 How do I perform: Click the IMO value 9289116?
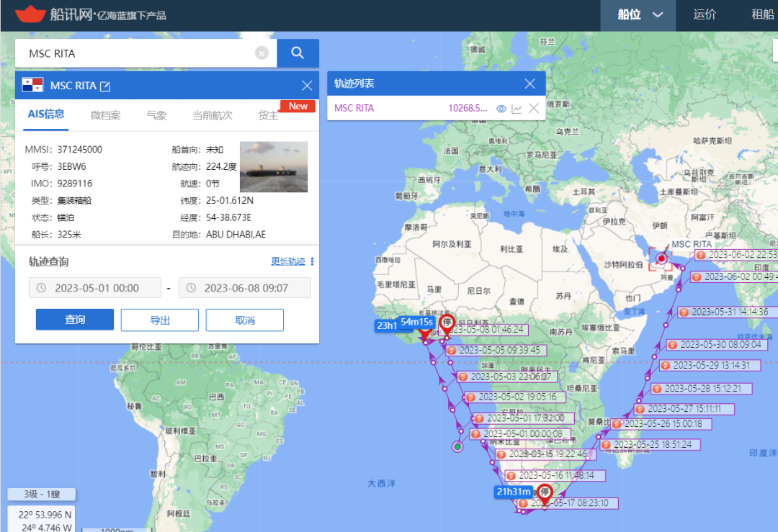(74, 184)
